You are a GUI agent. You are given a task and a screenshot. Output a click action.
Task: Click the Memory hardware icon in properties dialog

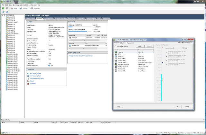click(116, 52)
